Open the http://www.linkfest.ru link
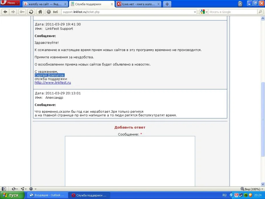The height and width of the screenshot is (199, 265). coord(53,83)
